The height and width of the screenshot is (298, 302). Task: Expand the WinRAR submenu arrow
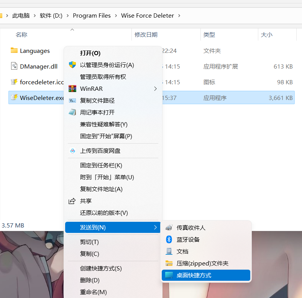155,88
